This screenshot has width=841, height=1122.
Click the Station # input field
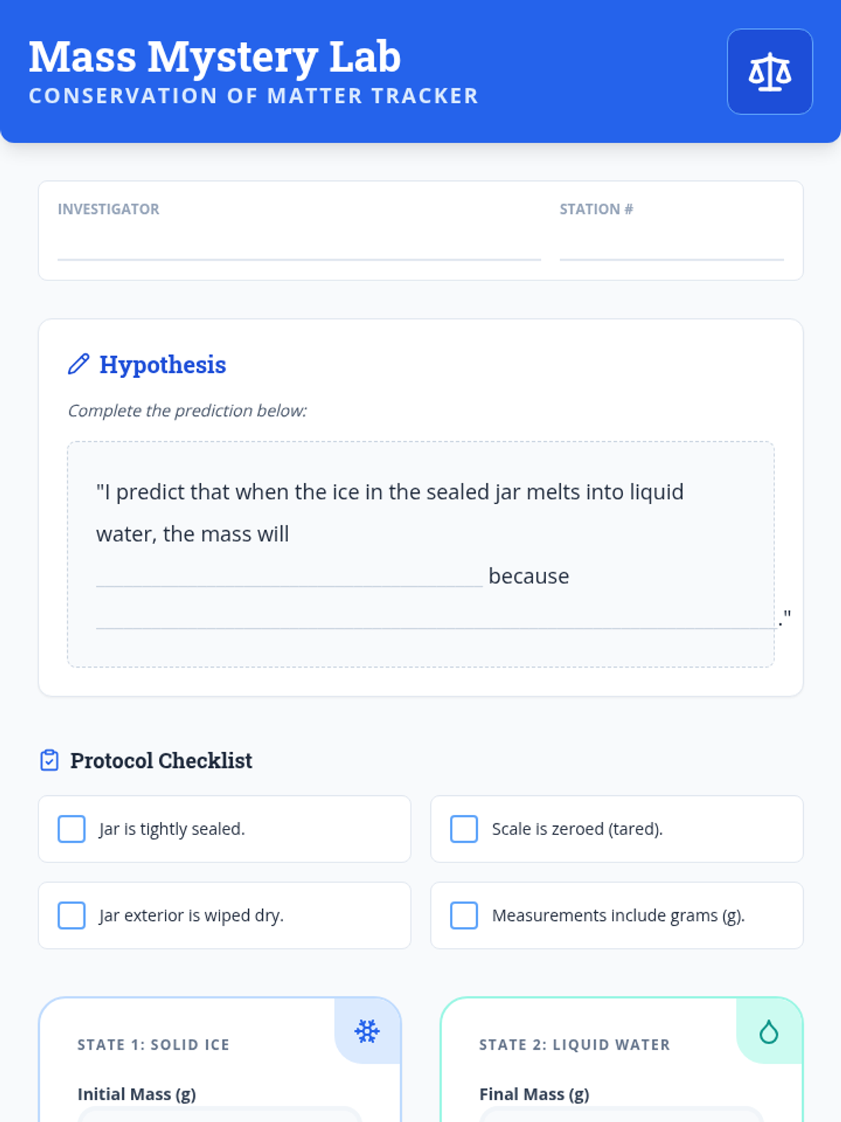(x=671, y=244)
